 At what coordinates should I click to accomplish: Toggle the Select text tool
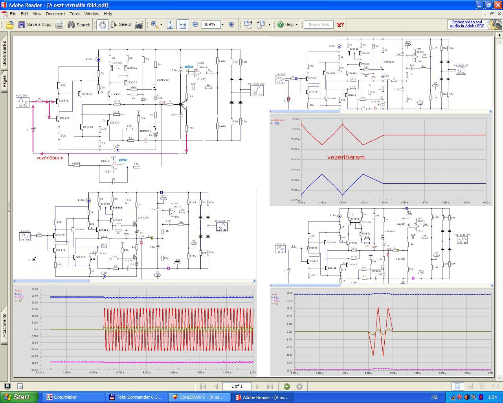pyautogui.click(x=121, y=24)
